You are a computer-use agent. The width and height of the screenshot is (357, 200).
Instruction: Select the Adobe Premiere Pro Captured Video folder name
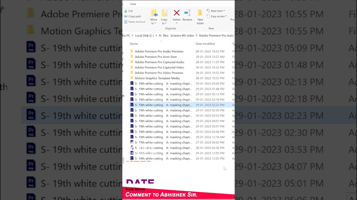point(160,67)
